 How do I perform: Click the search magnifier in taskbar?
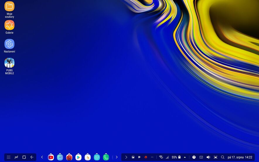(x=223, y=157)
